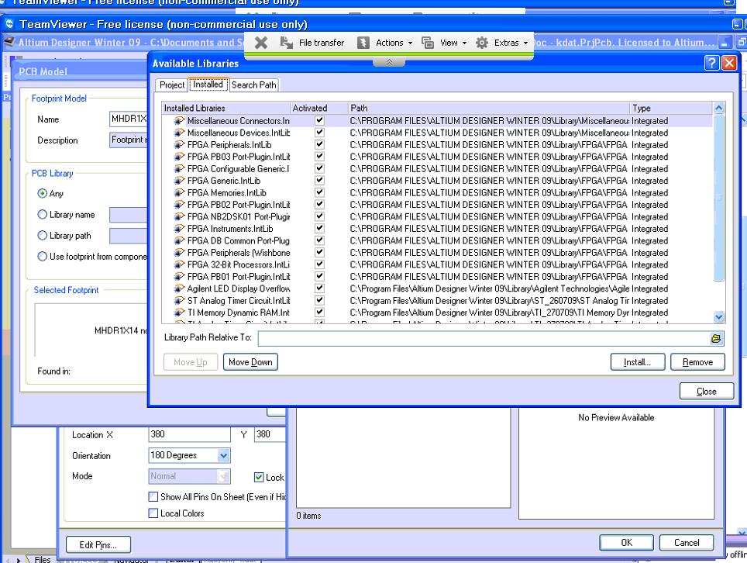The height and width of the screenshot is (563, 747).
Task: Click the Miscellaneous Devices.IntLib library icon
Action: coord(180,133)
